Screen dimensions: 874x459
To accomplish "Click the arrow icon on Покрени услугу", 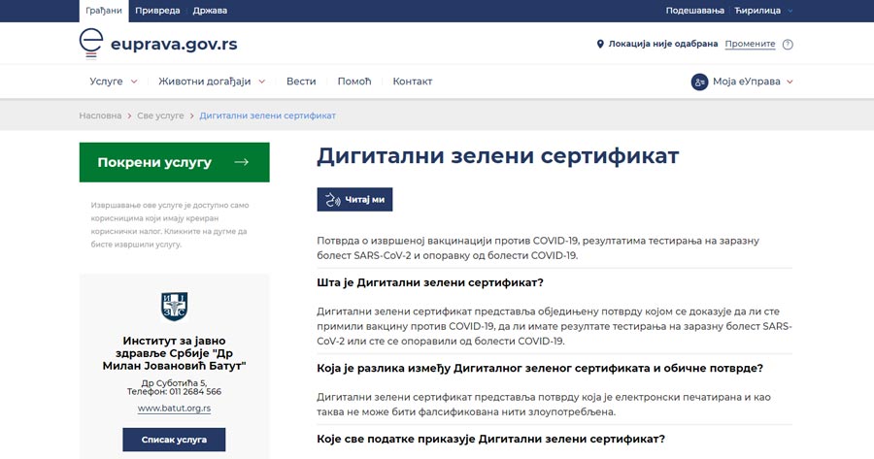I will point(241,162).
